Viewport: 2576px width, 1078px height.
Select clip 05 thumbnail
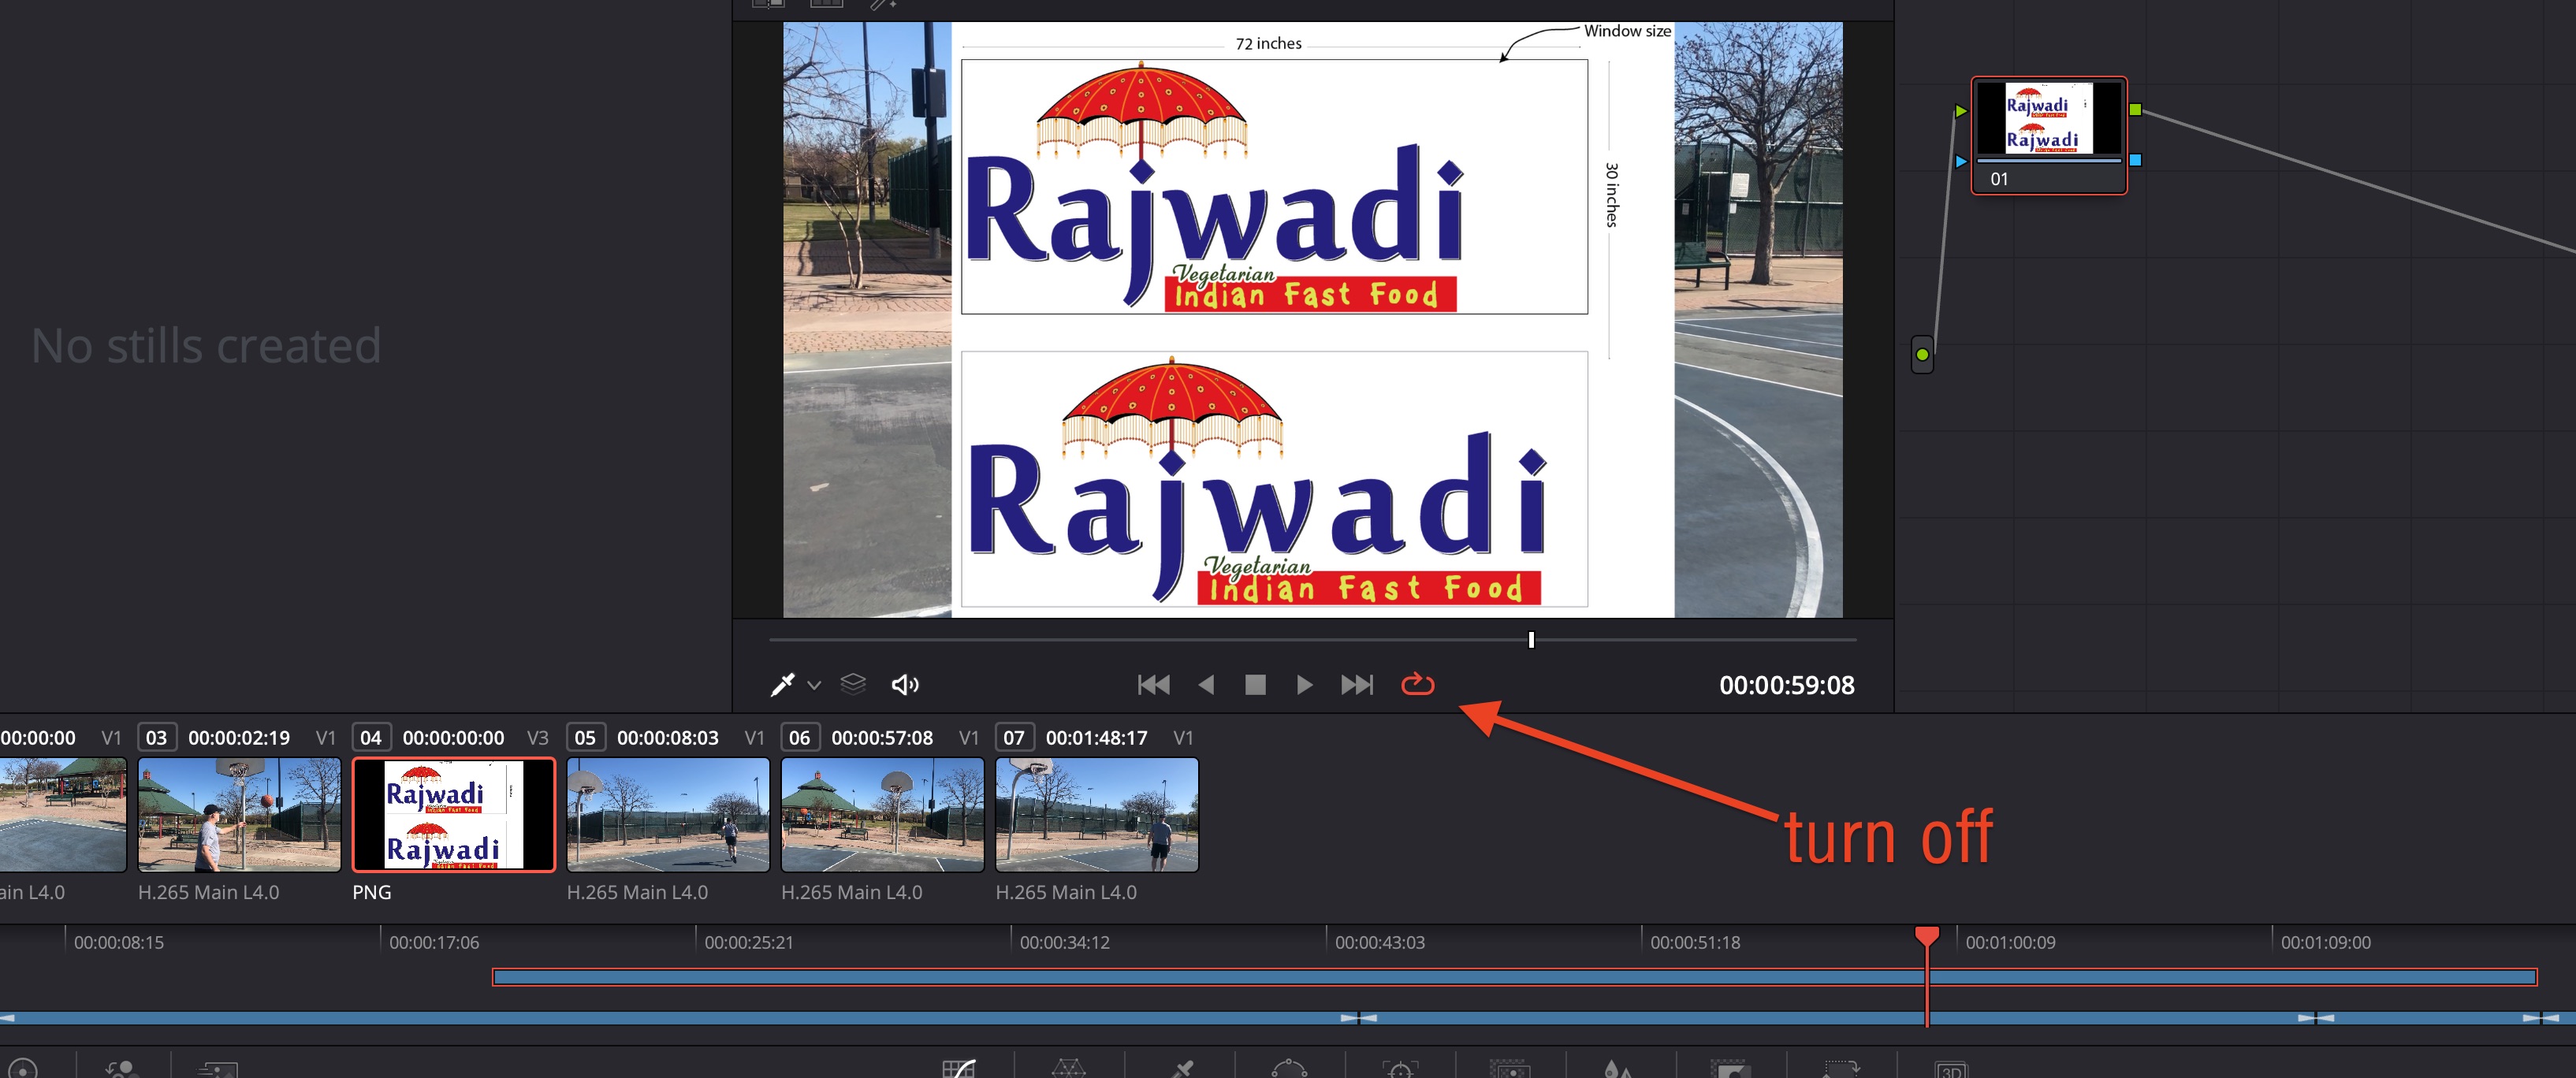pos(668,814)
